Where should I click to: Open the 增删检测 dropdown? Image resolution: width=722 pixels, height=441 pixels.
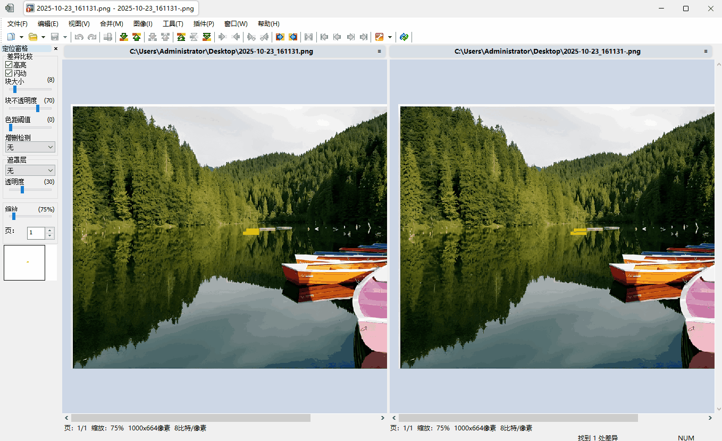[30, 147]
